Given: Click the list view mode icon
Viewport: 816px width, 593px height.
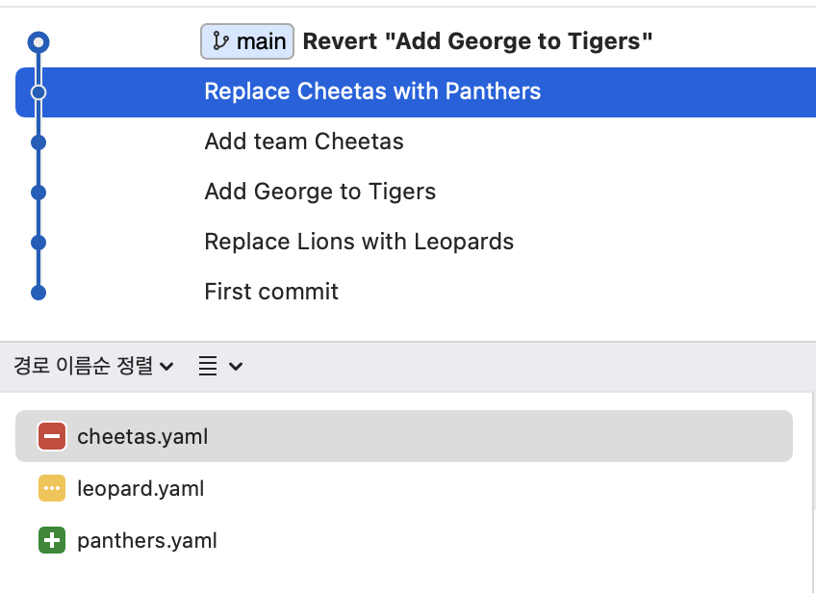Looking at the screenshot, I should [208, 366].
